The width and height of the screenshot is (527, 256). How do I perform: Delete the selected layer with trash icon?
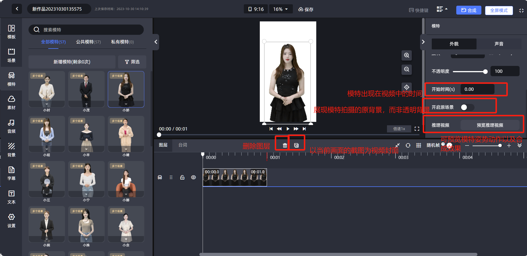pyautogui.click(x=285, y=145)
